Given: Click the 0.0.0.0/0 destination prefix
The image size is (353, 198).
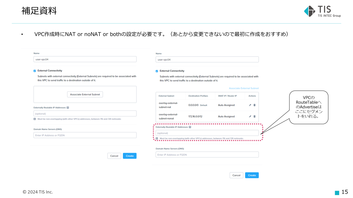Looking at the screenshot, I should tap(194, 105).
